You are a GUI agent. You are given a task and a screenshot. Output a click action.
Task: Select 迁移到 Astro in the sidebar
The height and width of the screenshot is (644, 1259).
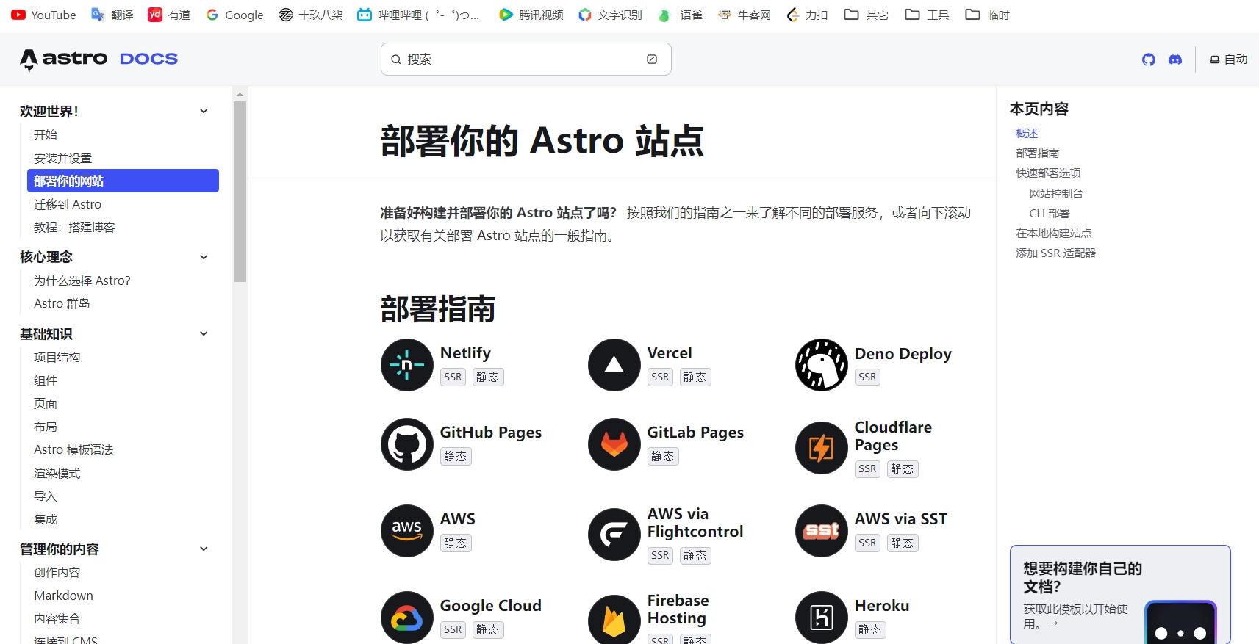coord(68,204)
